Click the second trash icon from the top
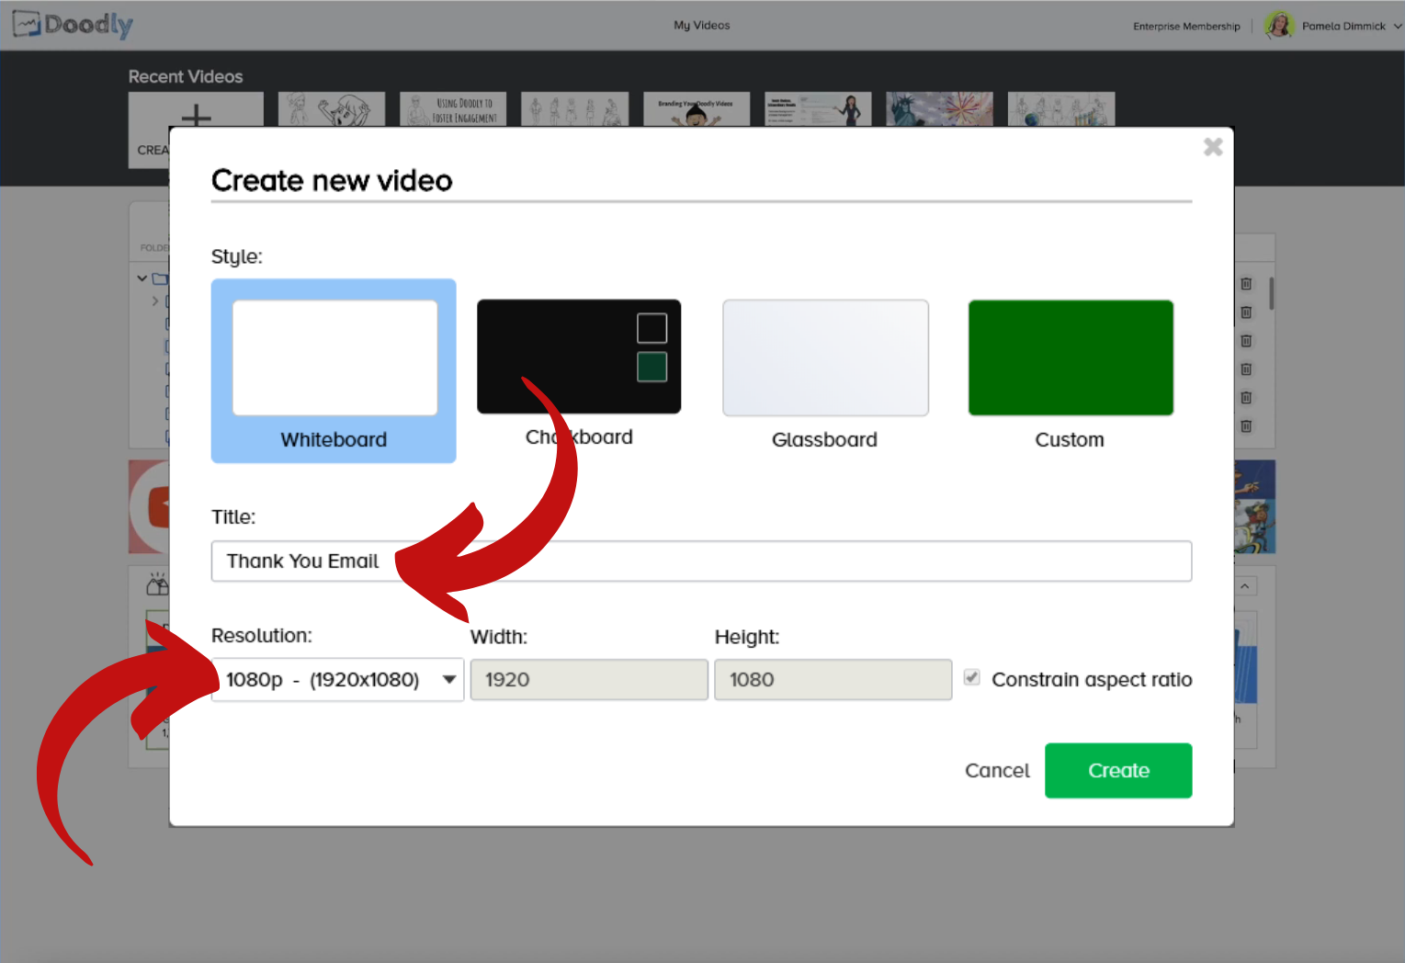 pos(1246,312)
